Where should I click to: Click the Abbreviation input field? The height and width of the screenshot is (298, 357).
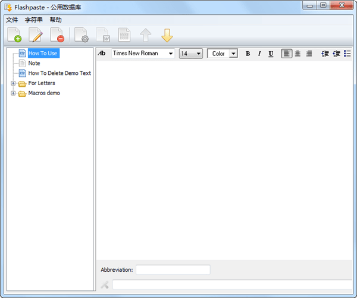coord(173,270)
